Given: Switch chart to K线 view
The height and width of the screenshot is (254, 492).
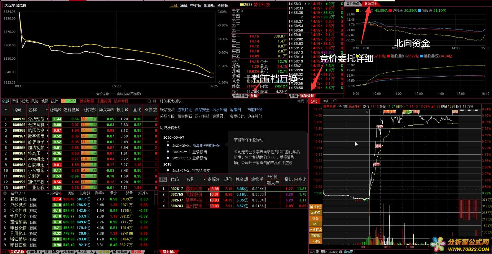Looking at the screenshot, I should 326,101.
